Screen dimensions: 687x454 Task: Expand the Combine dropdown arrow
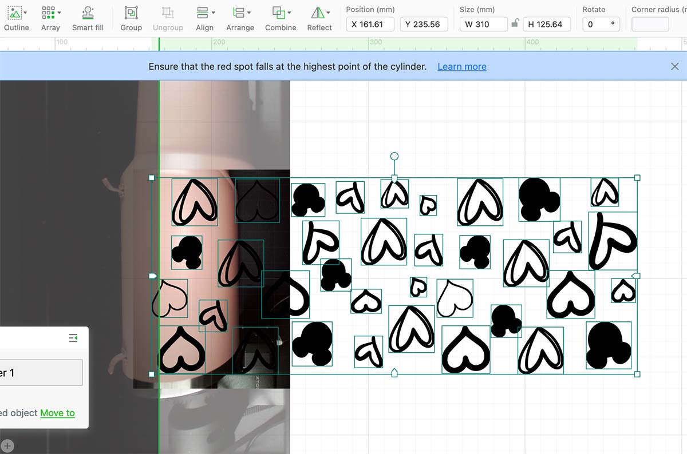click(x=289, y=13)
